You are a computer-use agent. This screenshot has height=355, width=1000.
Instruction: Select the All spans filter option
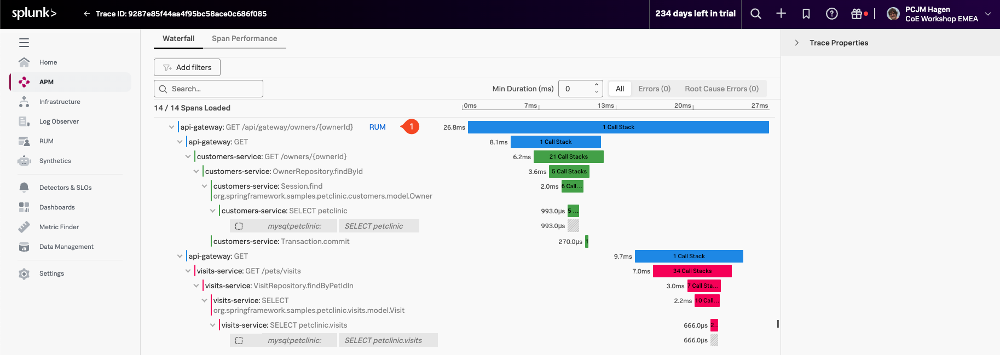point(620,89)
